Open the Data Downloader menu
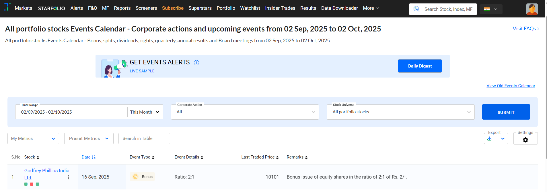Screen dimensions: 547x192 pyautogui.click(x=339, y=8)
